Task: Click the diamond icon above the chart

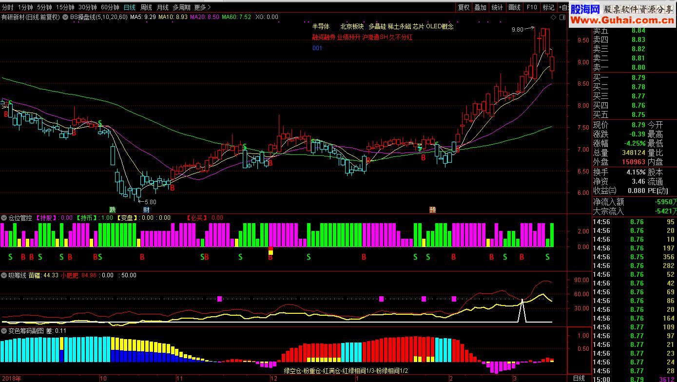Action: [554, 17]
